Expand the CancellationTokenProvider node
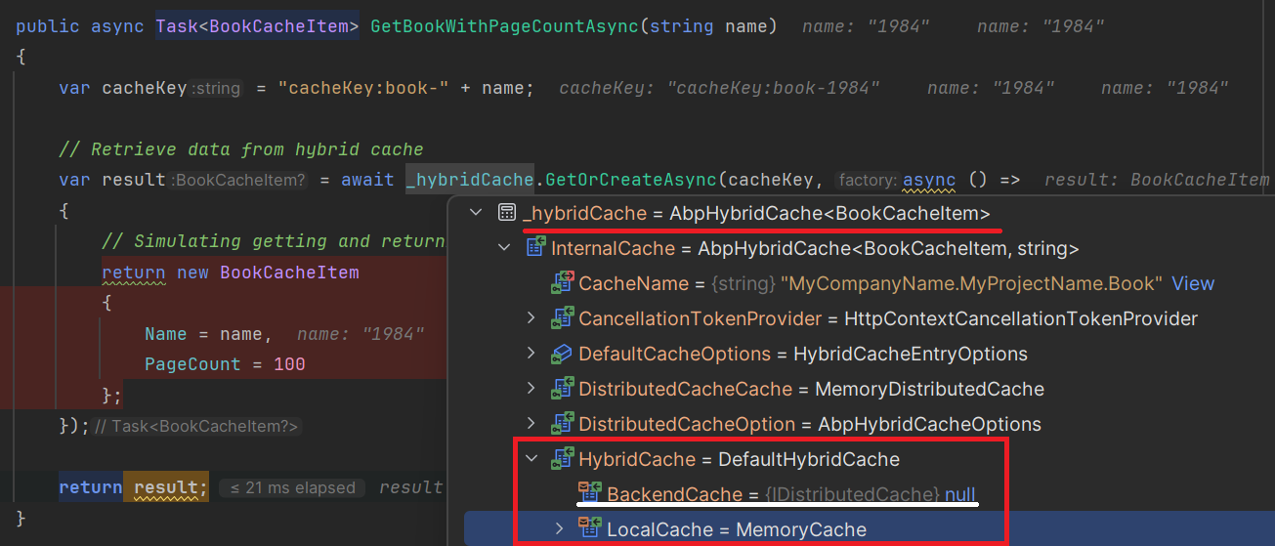 pos(531,318)
